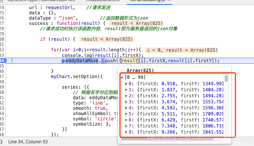Set a breakpoint on line 32 gutter
This screenshot has width=254, height=146.
2,50
